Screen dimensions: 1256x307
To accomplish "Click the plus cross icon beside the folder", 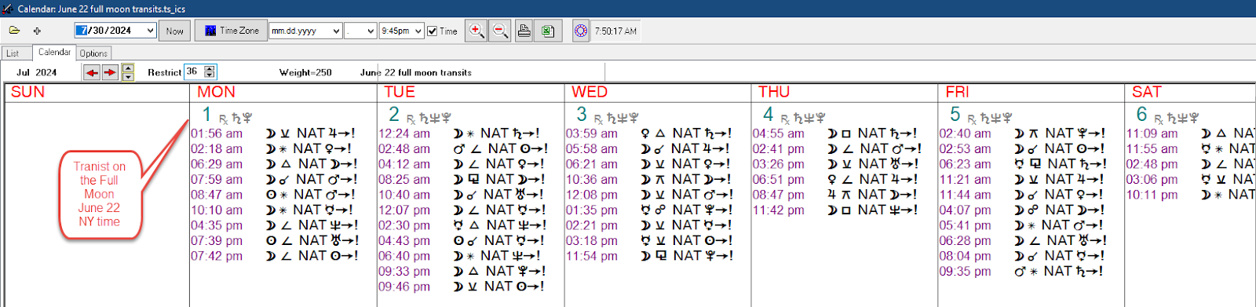I will click(x=37, y=31).
